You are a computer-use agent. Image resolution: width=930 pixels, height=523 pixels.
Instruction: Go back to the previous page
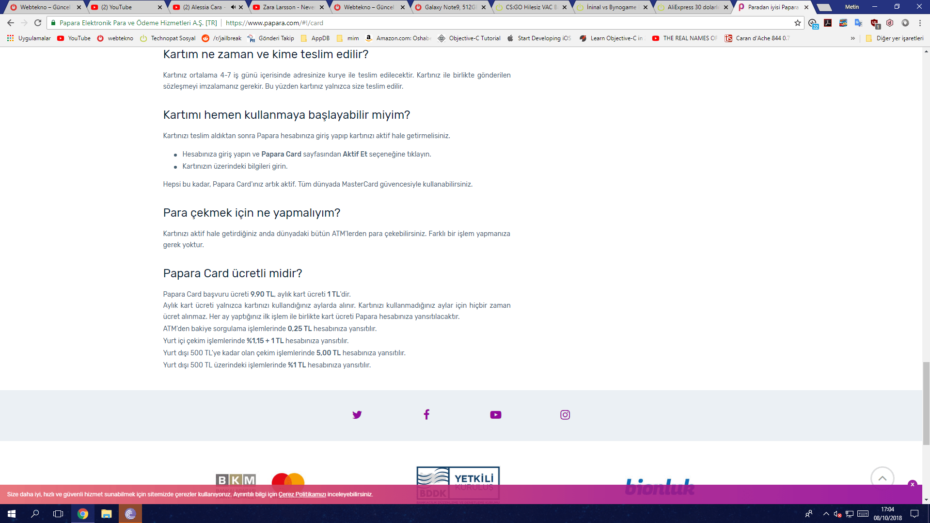click(x=11, y=23)
